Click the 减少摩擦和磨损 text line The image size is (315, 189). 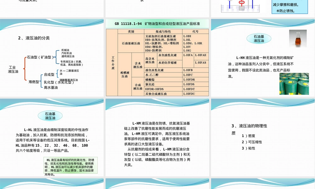pyautogui.click(x=286, y=5)
